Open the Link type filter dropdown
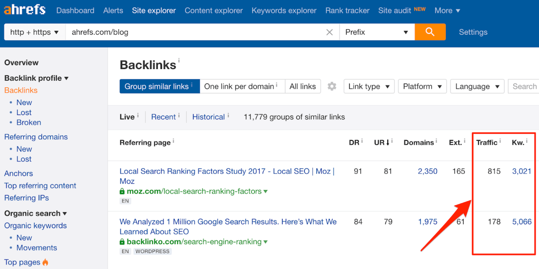The image size is (539, 269). (x=369, y=86)
